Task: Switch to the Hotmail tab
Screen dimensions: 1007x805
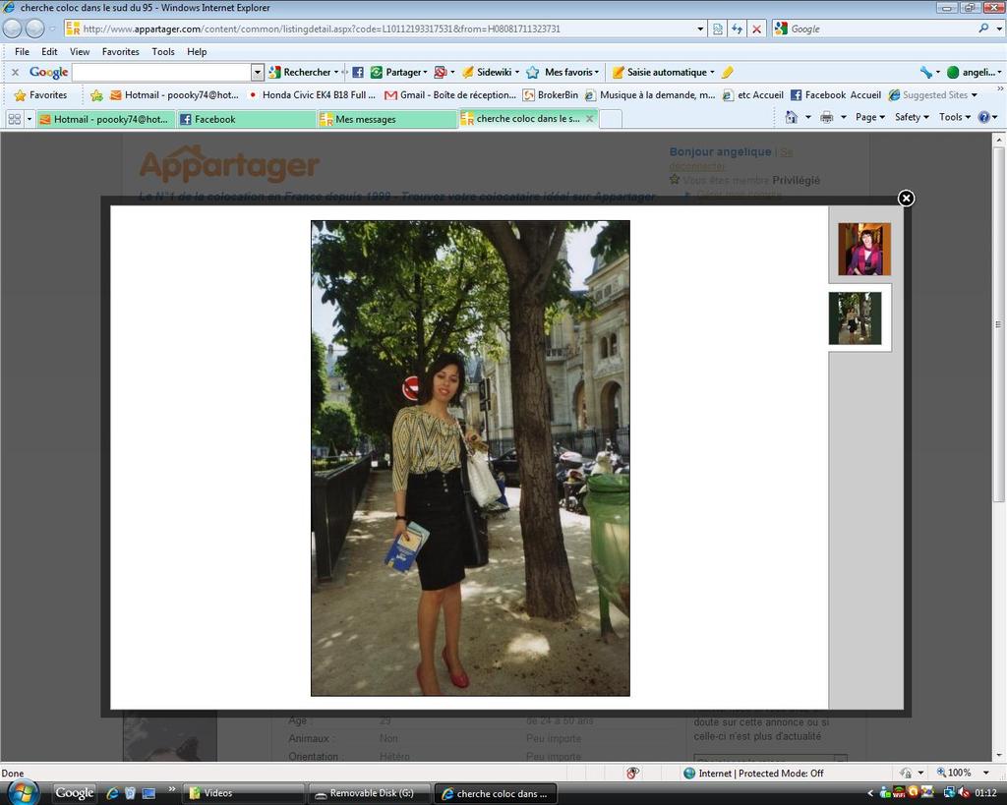Action: (106, 119)
